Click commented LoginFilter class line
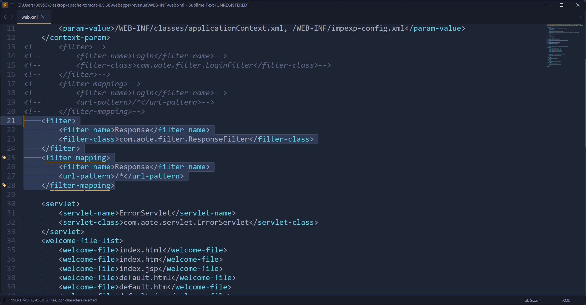The image size is (586, 305). 177,65
